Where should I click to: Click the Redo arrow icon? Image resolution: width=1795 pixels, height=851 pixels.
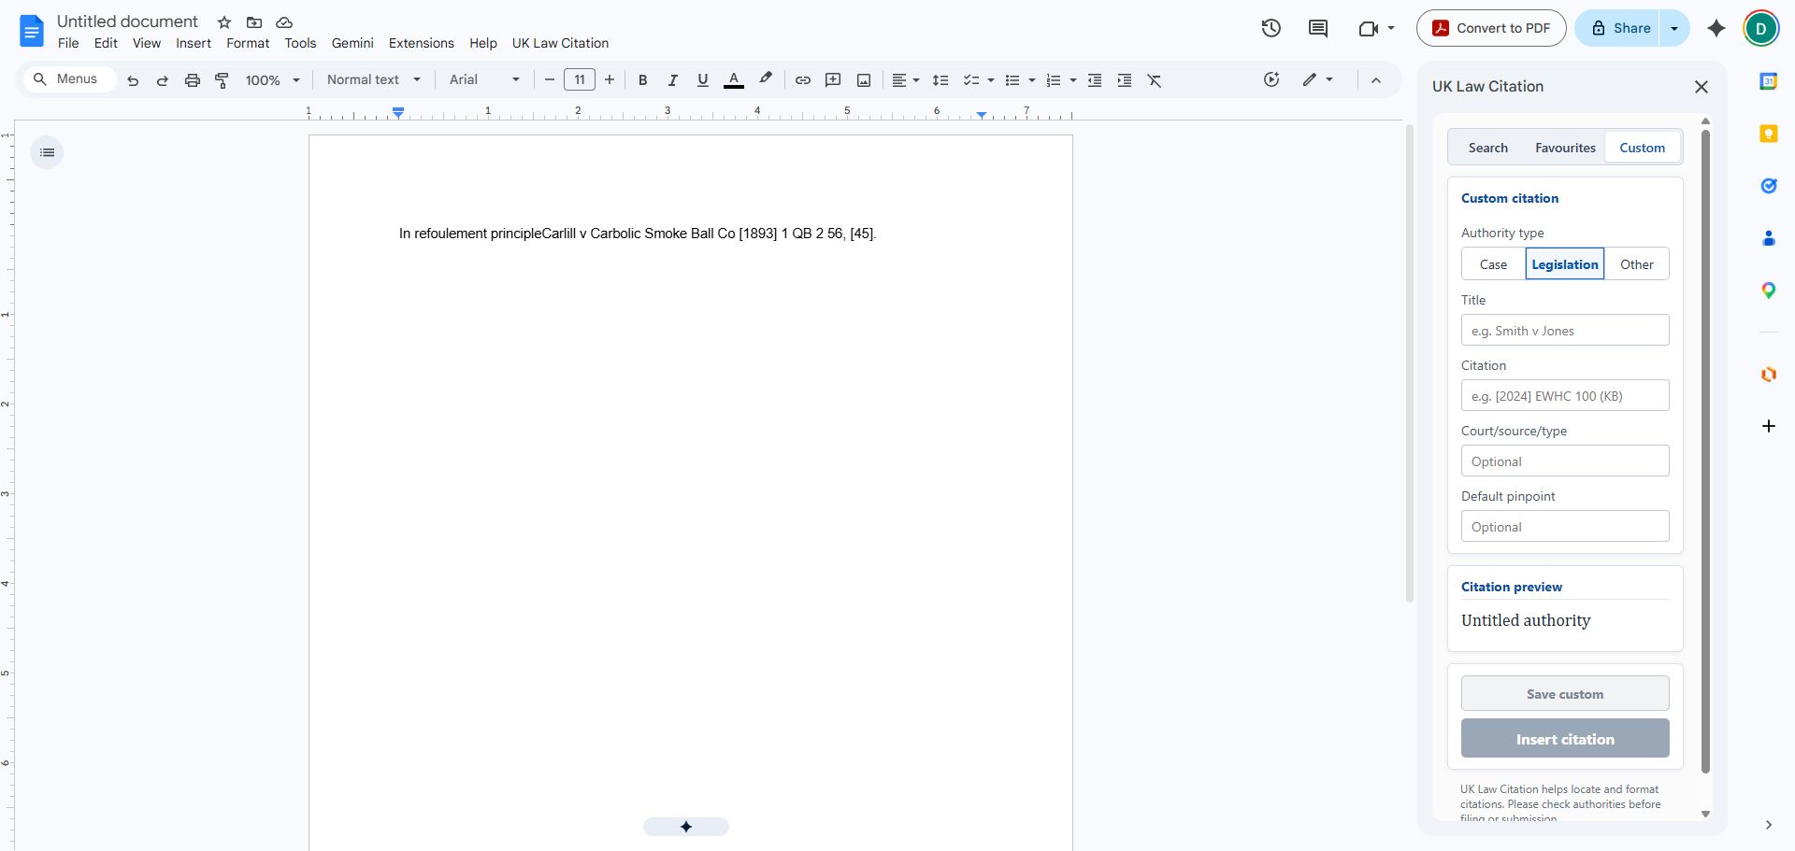(163, 80)
